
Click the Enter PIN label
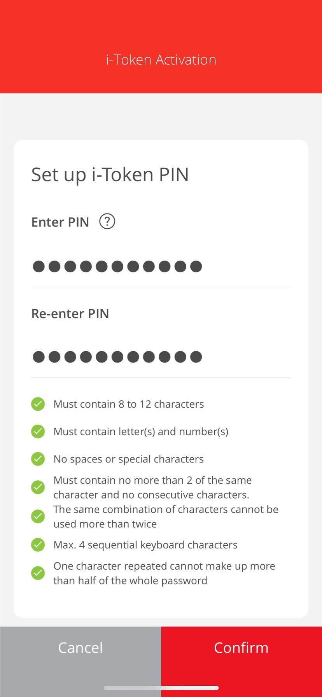60,222
